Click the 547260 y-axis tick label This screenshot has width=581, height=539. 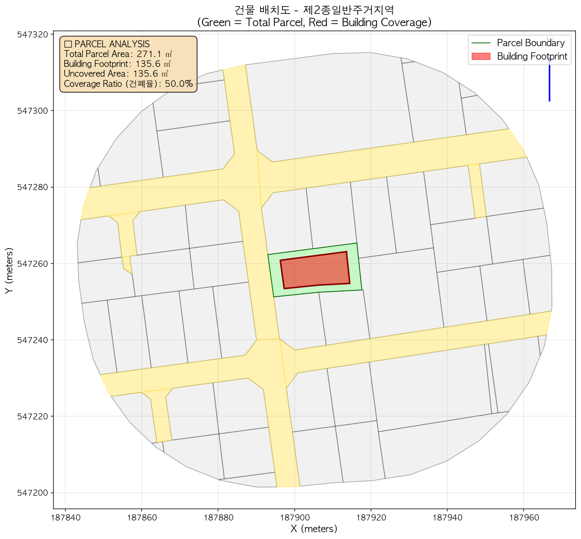33,264
